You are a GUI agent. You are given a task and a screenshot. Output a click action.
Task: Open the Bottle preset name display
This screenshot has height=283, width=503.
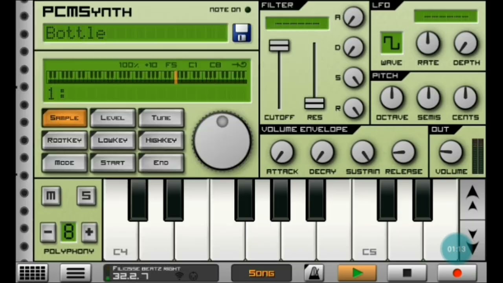(x=136, y=33)
